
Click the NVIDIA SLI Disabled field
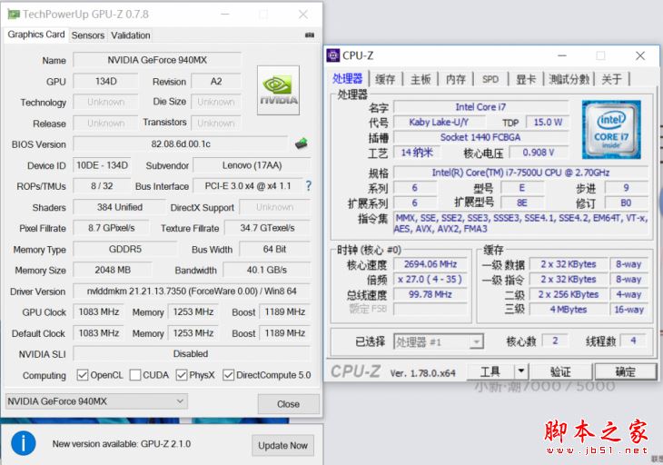192,353
